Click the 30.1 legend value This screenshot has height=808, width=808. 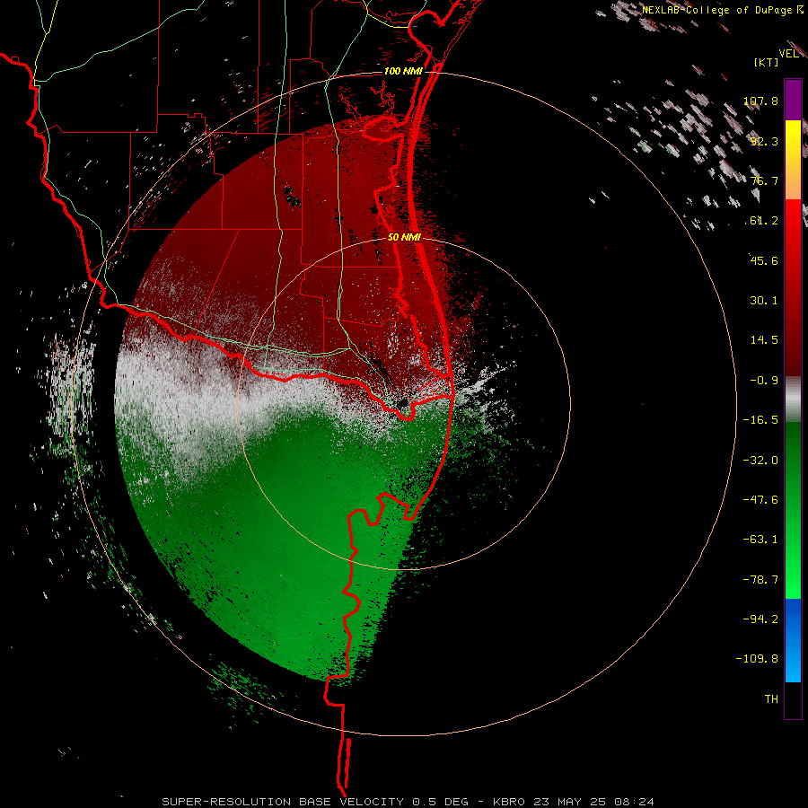(764, 301)
